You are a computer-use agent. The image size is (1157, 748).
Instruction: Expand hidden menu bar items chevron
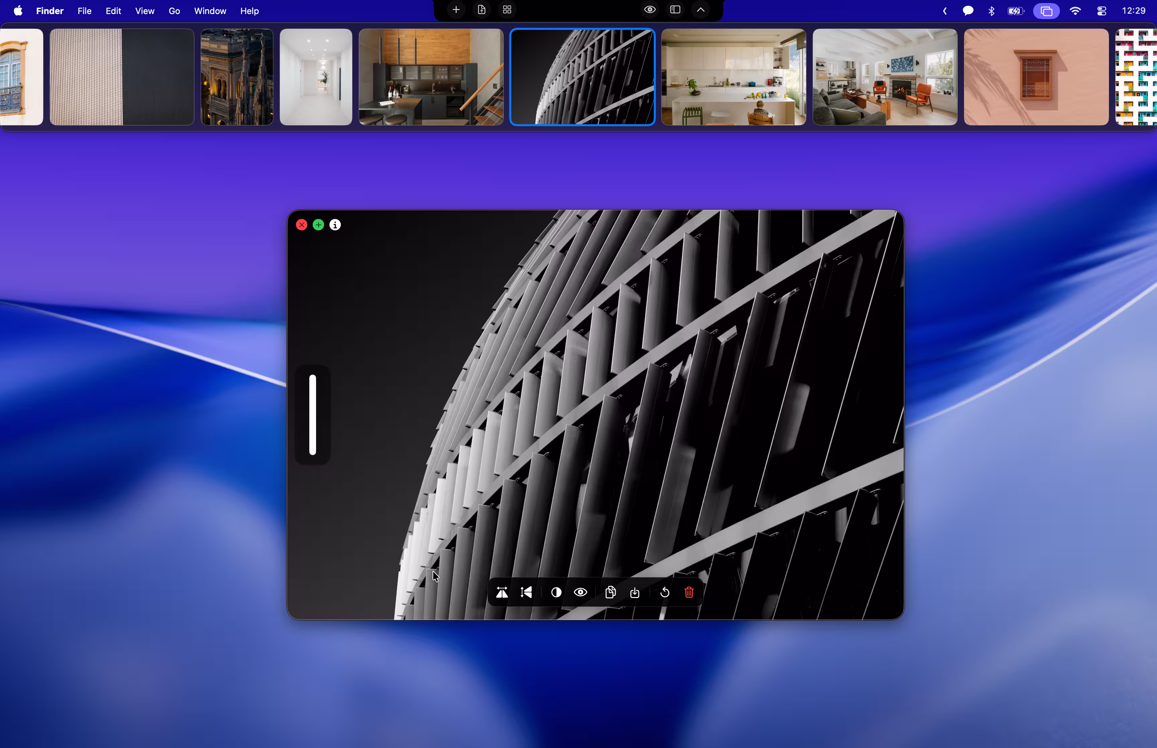point(945,11)
